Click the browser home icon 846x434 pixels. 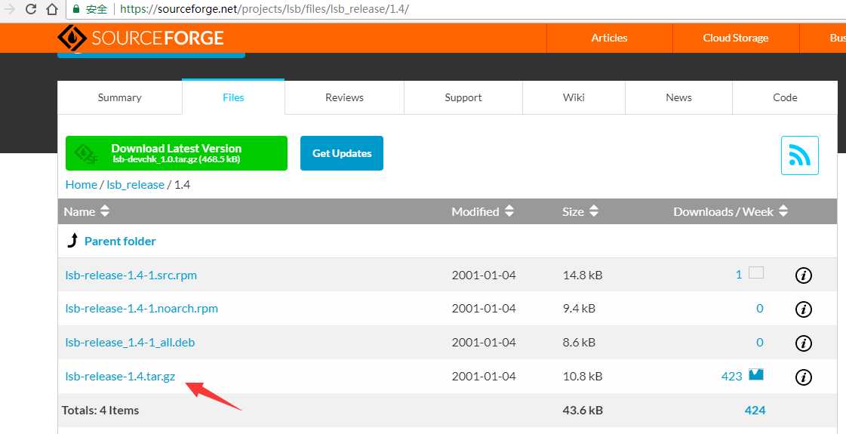click(x=51, y=8)
